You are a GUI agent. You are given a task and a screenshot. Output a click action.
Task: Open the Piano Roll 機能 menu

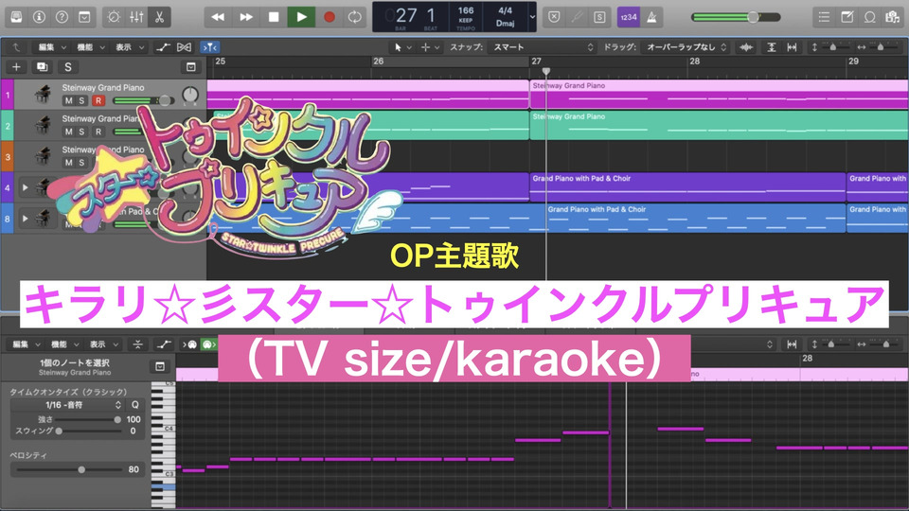point(64,344)
